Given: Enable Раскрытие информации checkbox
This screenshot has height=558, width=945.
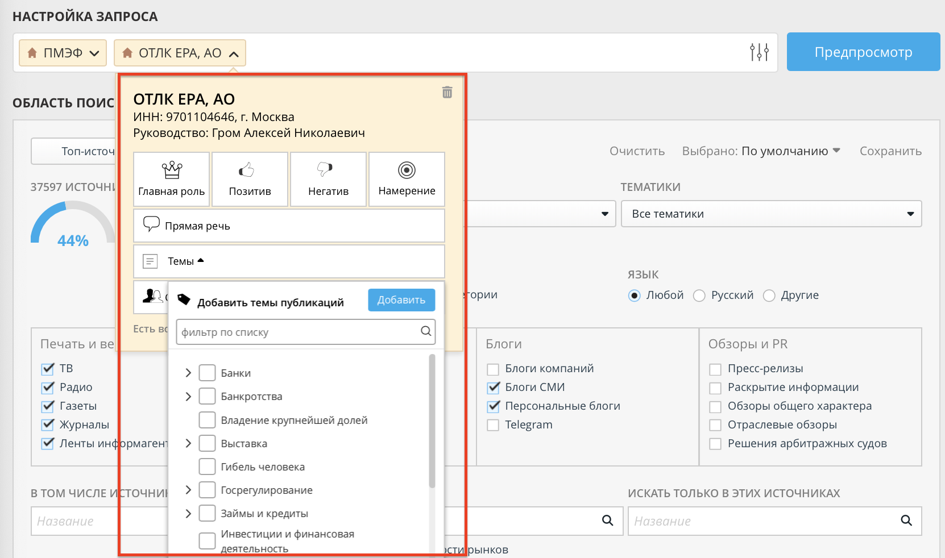Looking at the screenshot, I should (x=715, y=388).
